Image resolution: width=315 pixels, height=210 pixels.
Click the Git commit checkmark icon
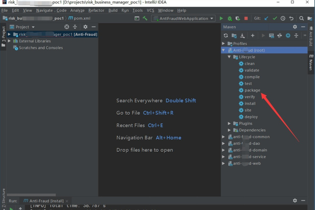pyautogui.click(x=275, y=18)
